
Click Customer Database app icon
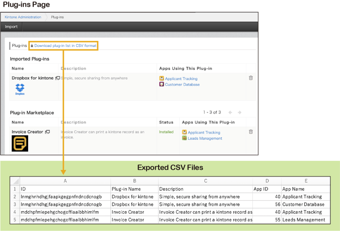pos(162,84)
